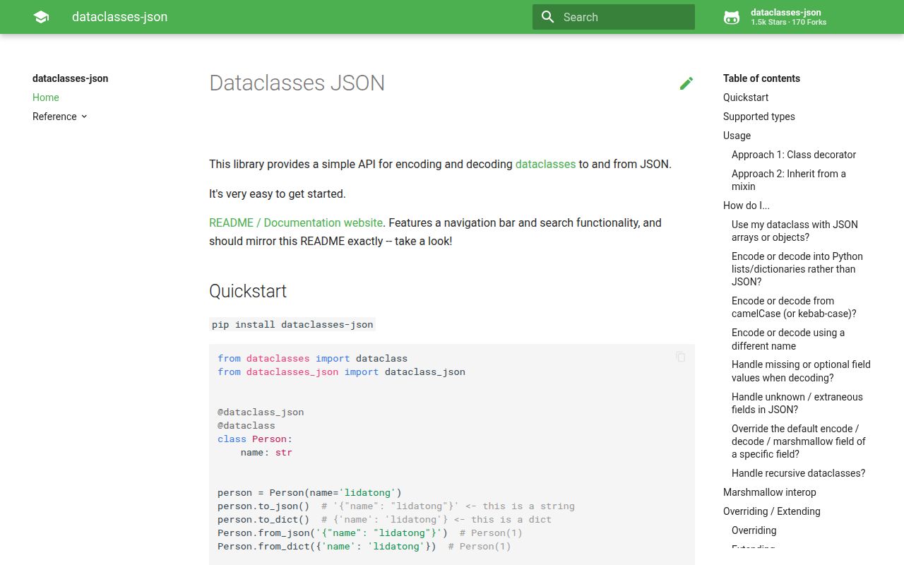Click the '1.5k Stars · 170 Forks' text
Screen dimensions: 904x565
(788, 23)
